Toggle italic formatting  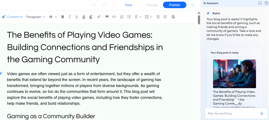point(70,17)
